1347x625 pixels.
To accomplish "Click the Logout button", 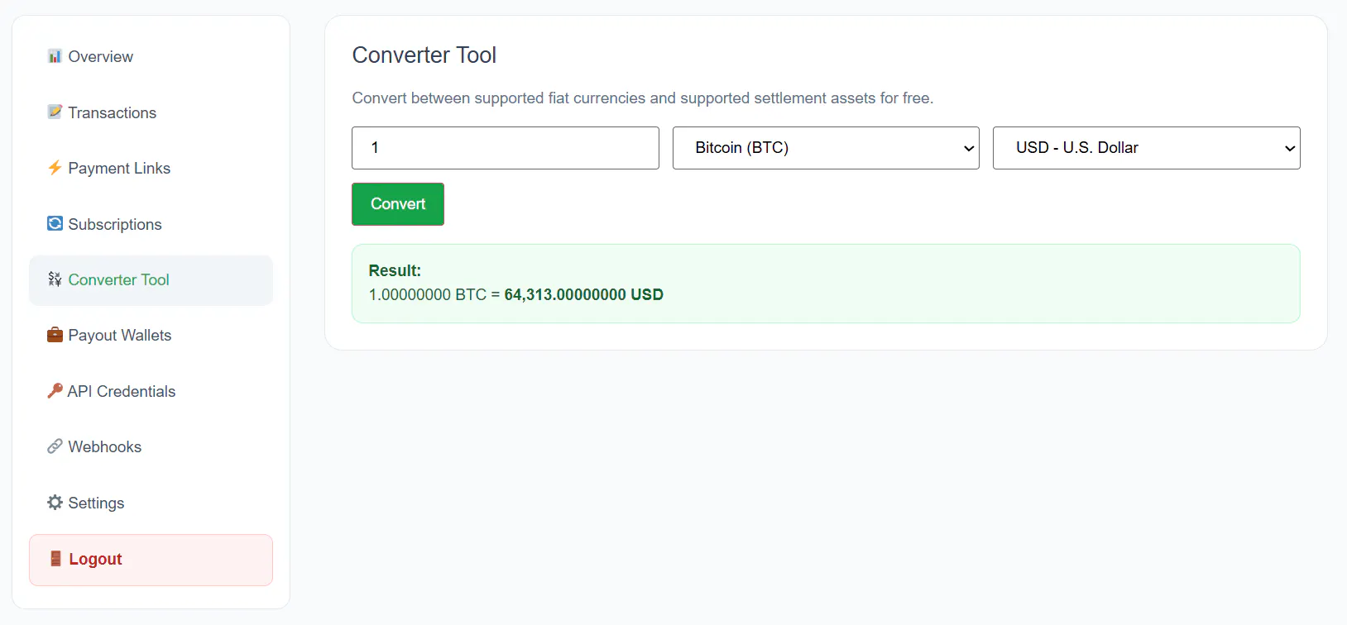I will pos(151,560).
